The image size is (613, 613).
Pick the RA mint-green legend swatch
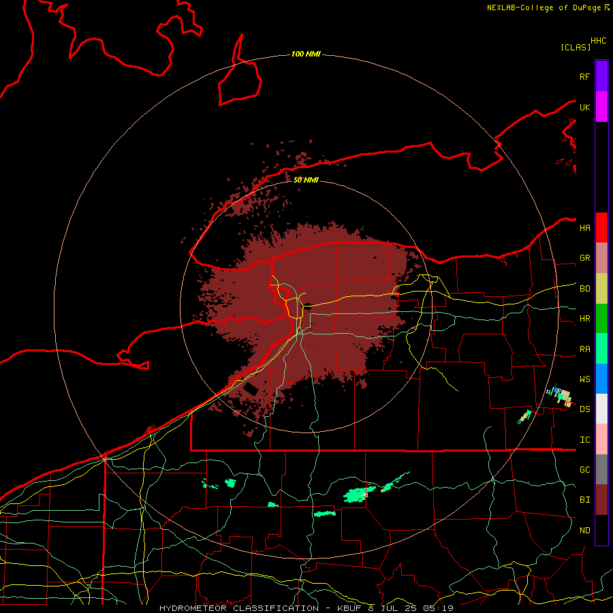pos(601,349)
